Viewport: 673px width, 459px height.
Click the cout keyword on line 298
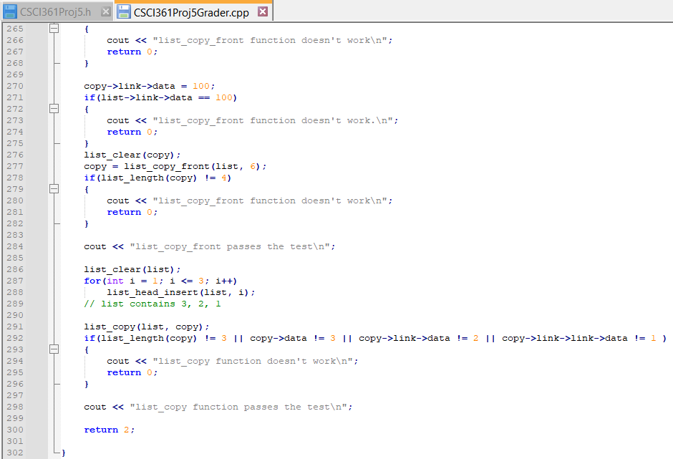coord(95,407)
